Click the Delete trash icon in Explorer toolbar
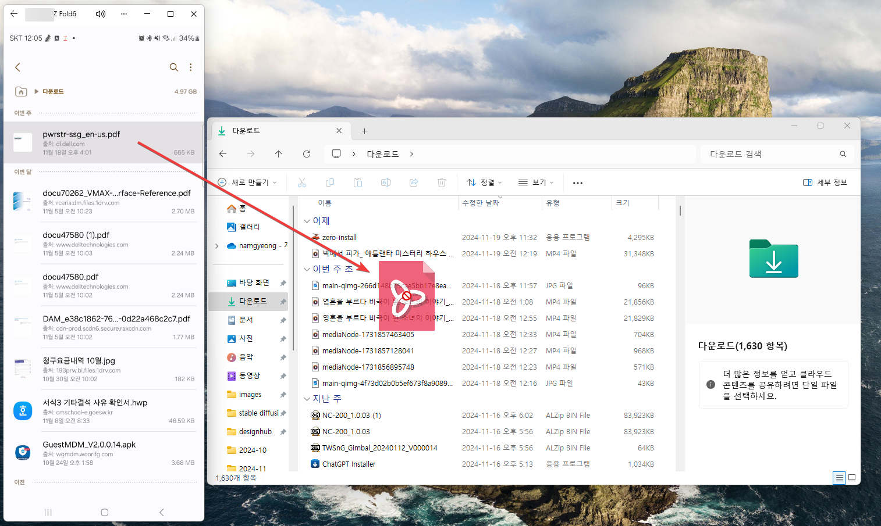The height and width of the screenshot is (526, 881). click(x=442, y=183)
